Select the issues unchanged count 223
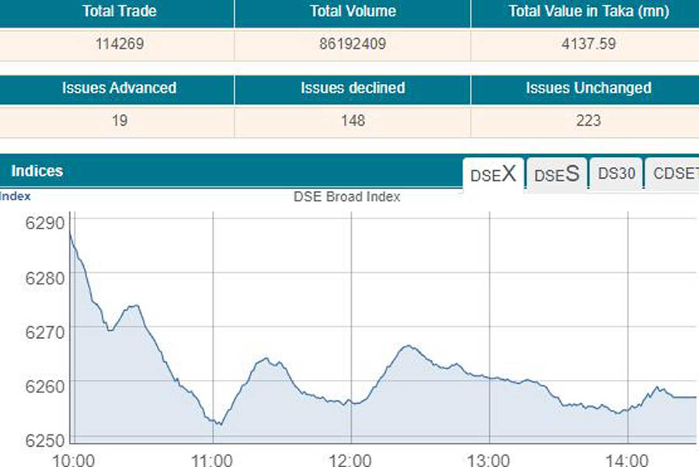This screenshot has height=467, width=699. 588,120
